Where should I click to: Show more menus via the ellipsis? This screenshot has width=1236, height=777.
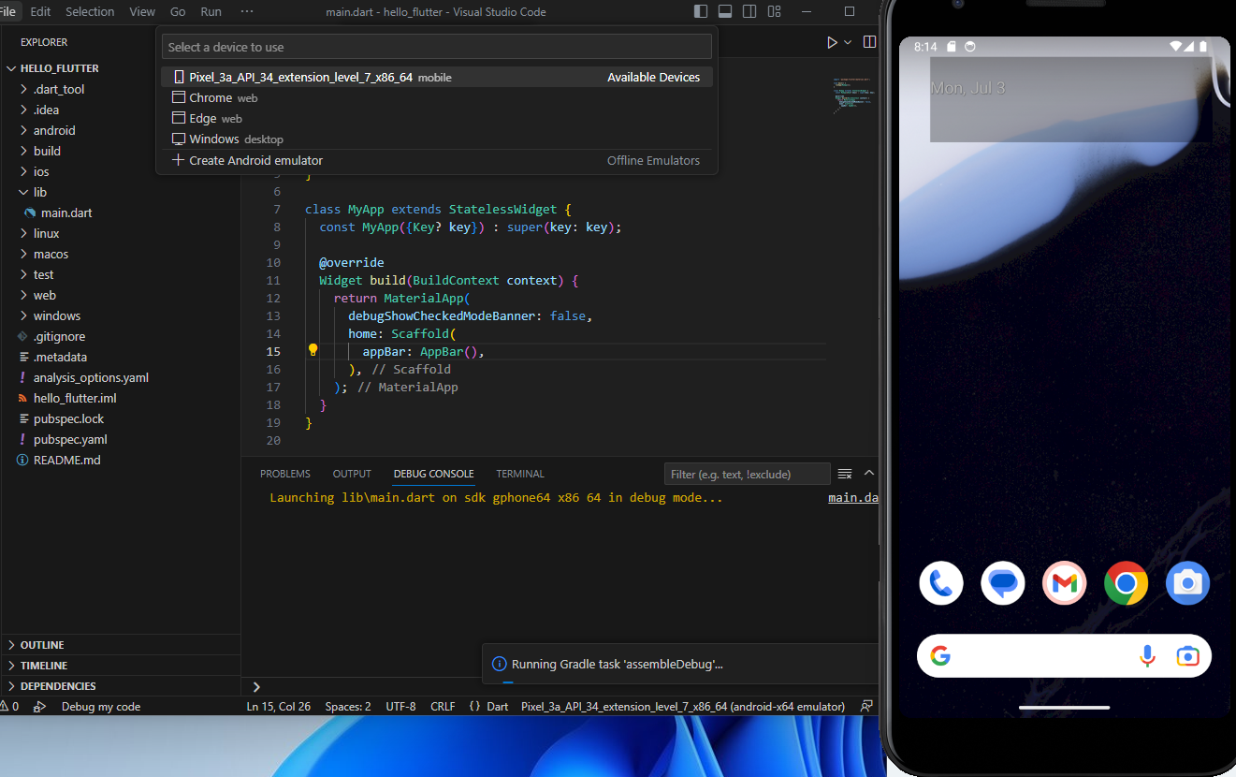point(247,11)
